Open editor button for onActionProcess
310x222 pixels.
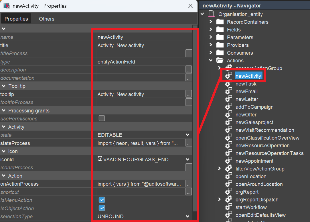pyautogui.click(x=189, y=184)
